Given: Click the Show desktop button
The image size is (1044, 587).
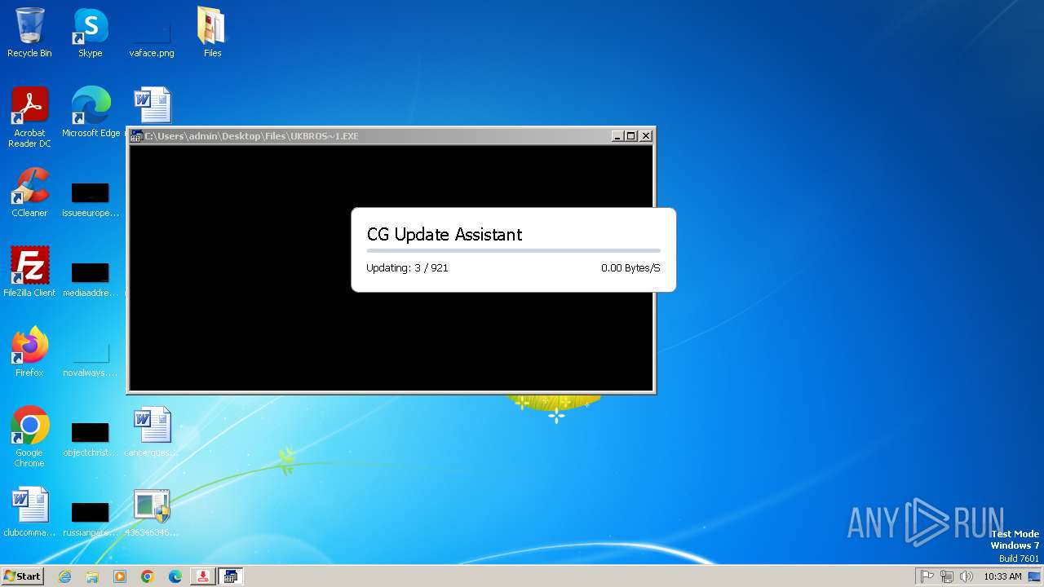Looking at the screenshot, I should [x=1034, y=576].
